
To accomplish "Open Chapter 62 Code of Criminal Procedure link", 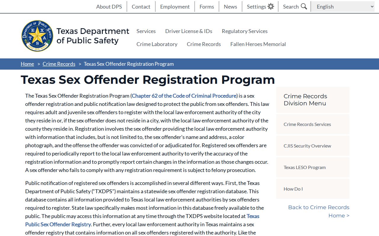I will 184,96.
